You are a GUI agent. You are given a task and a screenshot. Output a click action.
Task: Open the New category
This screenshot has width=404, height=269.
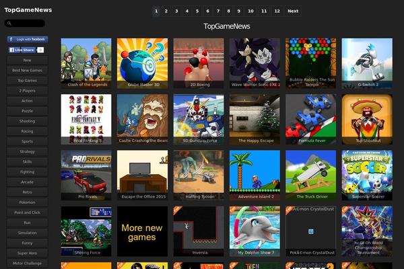tap(27, 61)
